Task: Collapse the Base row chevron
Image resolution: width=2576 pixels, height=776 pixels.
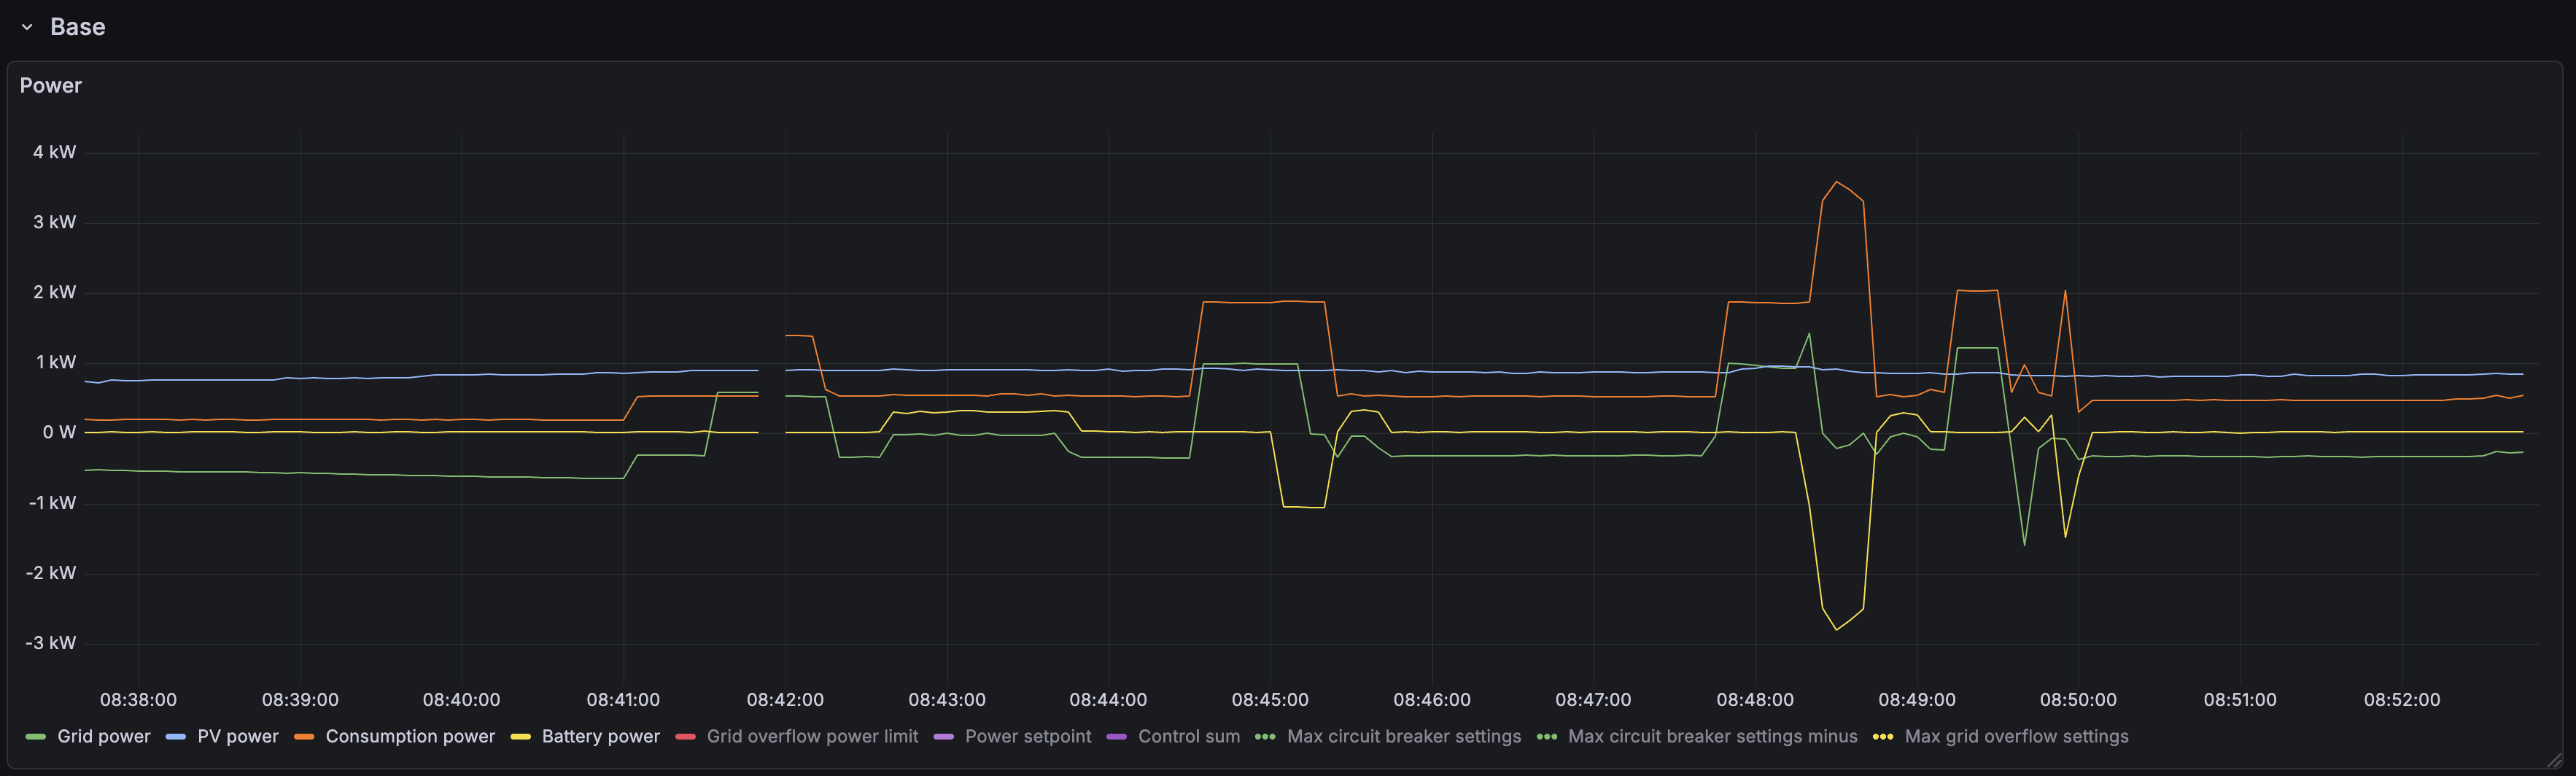Action: click(27, 27)
